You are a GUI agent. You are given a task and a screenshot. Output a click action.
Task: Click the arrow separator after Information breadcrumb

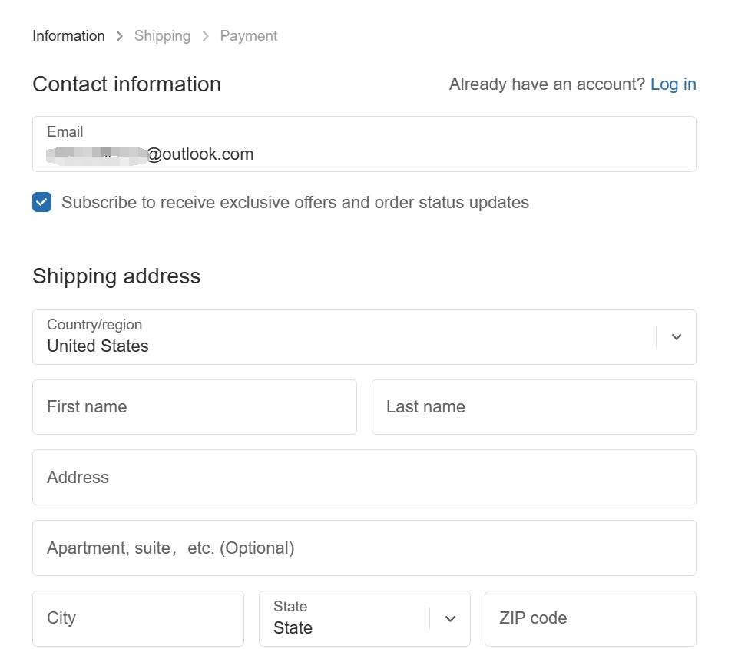coord(120,36)
